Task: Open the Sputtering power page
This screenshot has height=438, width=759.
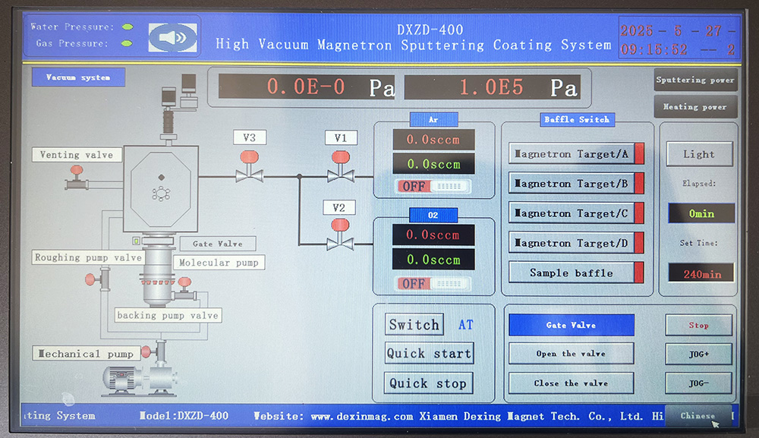Action: pyautogui.click(x=695, y=80)
